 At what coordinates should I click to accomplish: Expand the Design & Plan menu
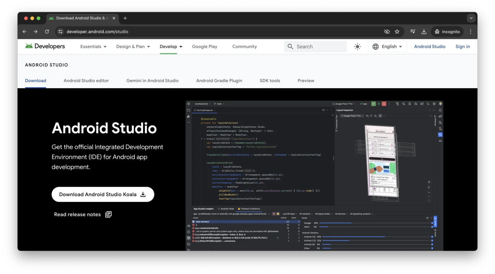coord(133,46)
